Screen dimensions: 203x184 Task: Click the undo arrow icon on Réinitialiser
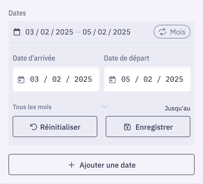[x=34, y=127]
